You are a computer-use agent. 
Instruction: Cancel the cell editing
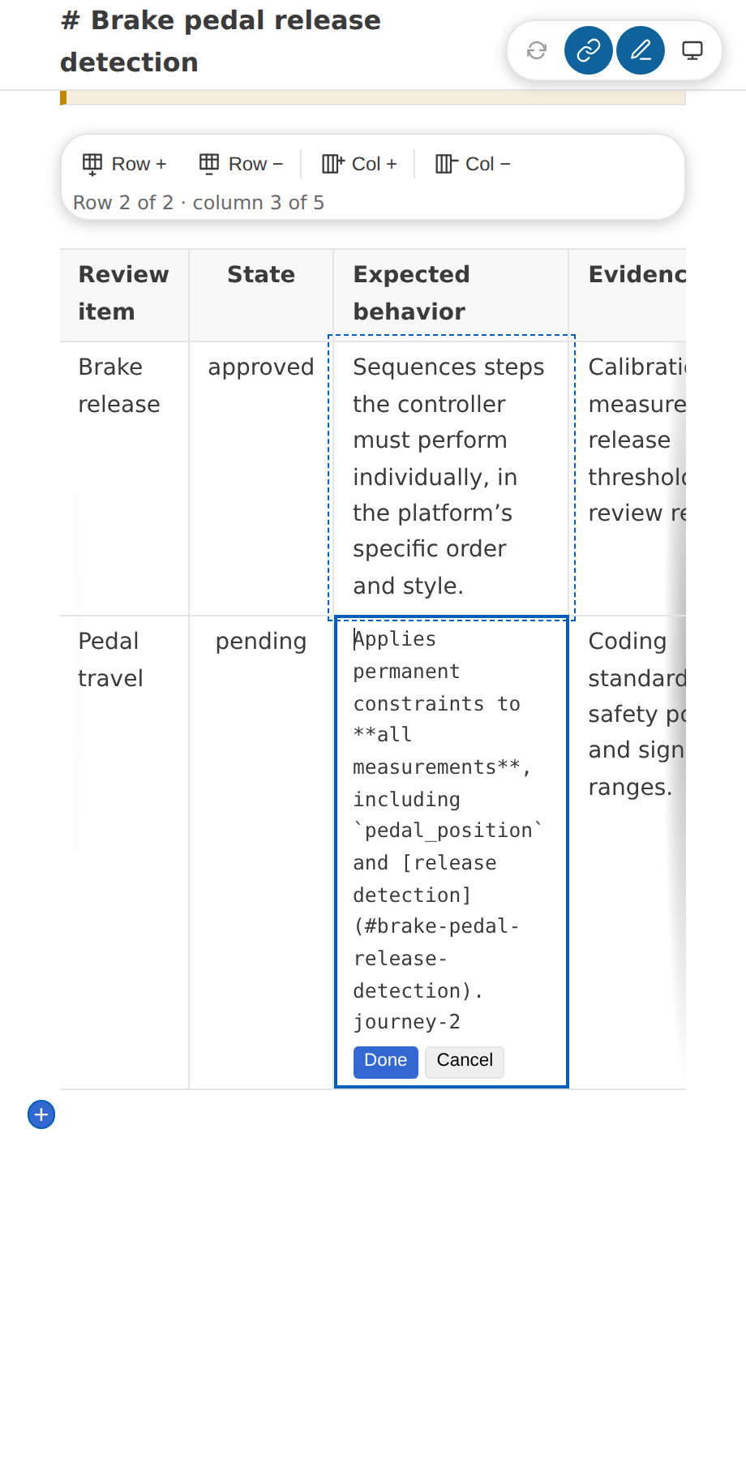(465, 1061)
